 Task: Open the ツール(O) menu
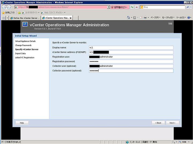(x=181, y=18)
